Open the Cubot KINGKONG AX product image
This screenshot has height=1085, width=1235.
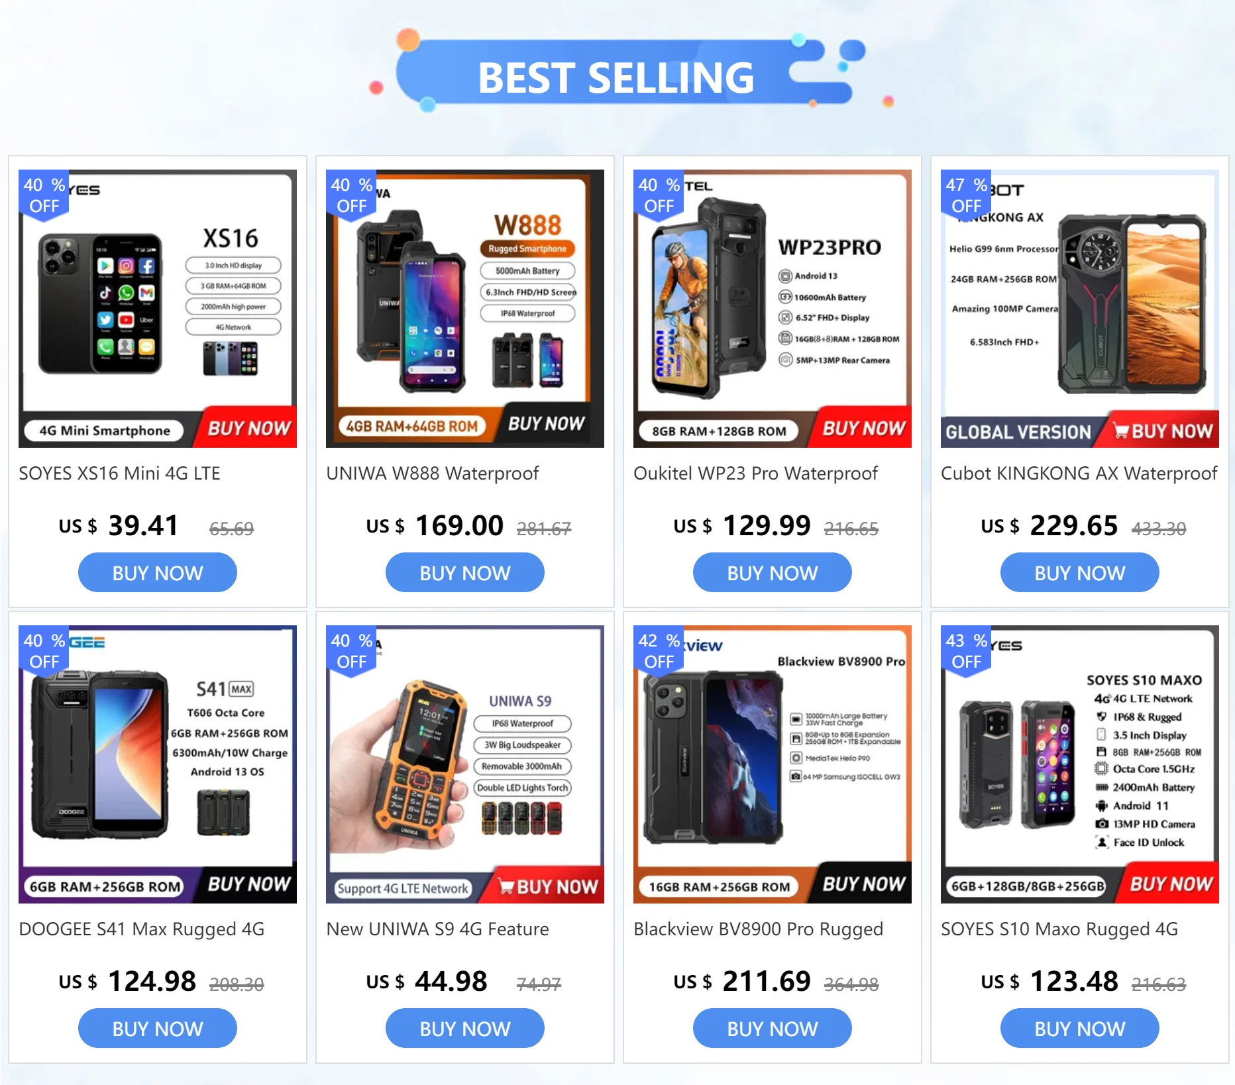tap(1080, 309)
